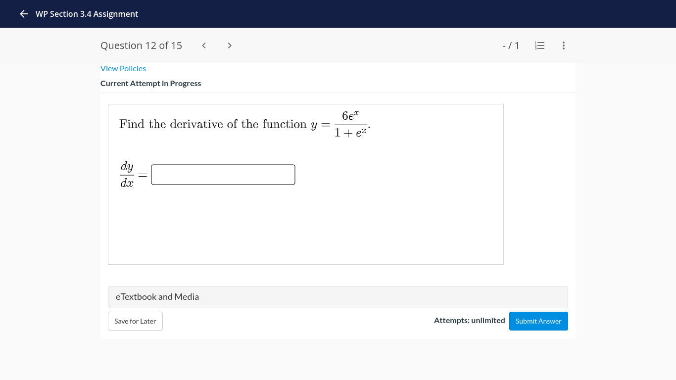Submit your answer for question 12

tap(538, 321)
